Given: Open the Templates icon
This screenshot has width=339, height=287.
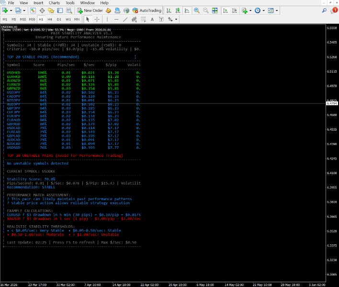Looking at the screenshot, I should 271,11.
